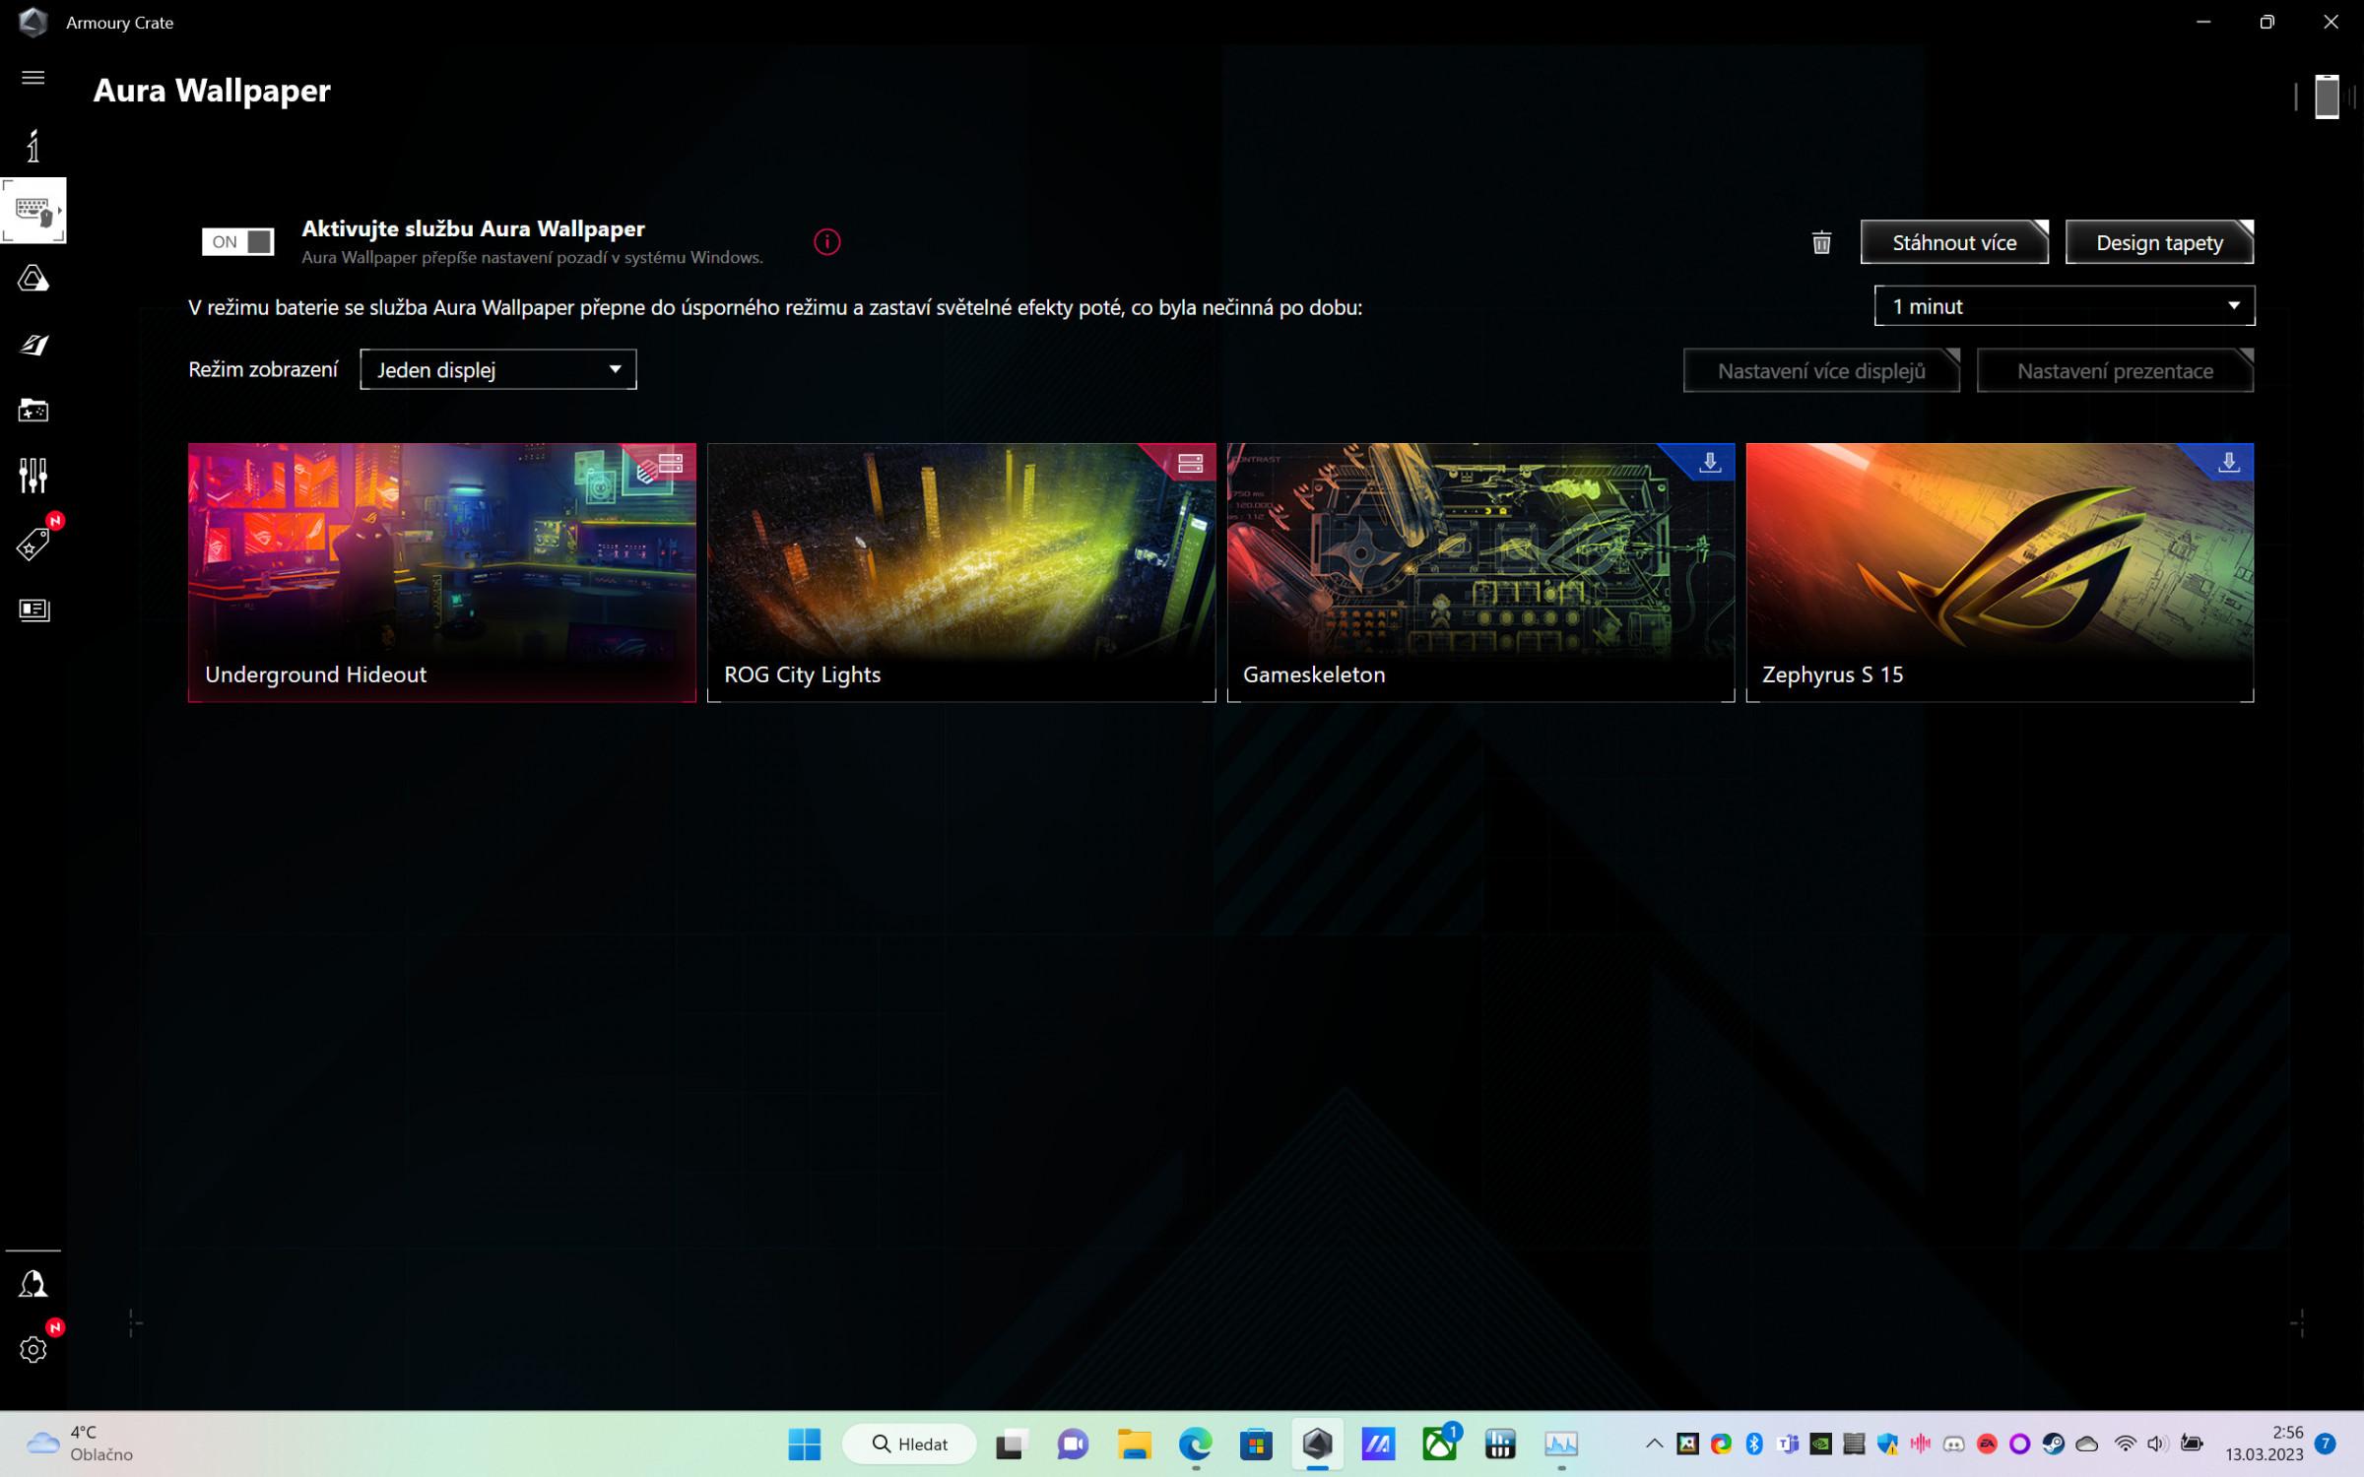
Task: Click EA app tray icon
Action: click(1987, 1444)
